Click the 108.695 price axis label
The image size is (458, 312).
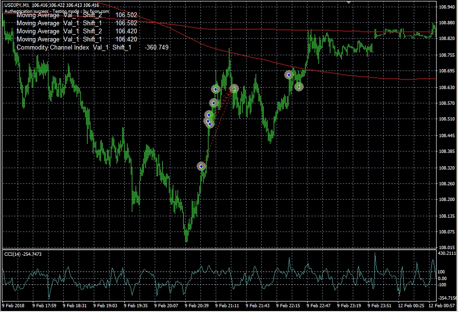point(447,70)
